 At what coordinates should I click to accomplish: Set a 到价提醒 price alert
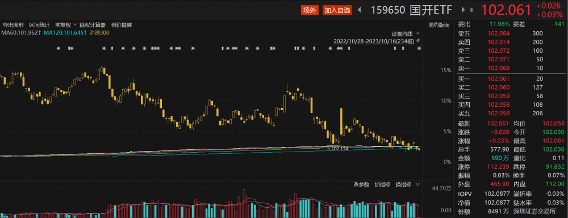[122, 25]
